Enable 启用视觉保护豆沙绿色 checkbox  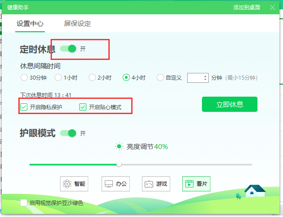point(24,203)
